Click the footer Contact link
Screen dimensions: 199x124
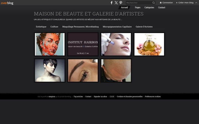pyautogui.click(x=88, y=96)
